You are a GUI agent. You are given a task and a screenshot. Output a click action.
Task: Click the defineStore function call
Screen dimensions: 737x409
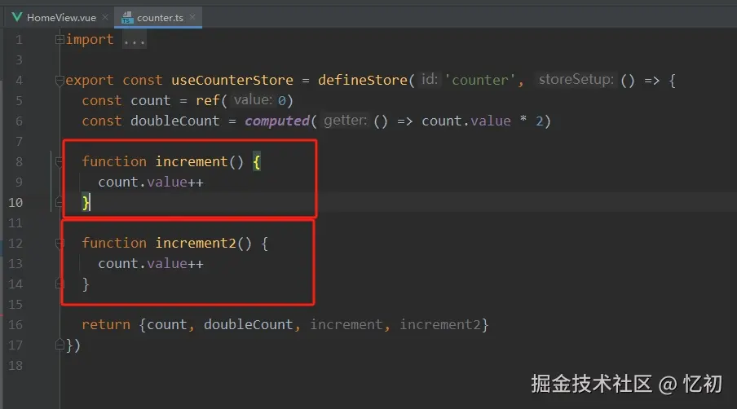[x=362, y=81]
